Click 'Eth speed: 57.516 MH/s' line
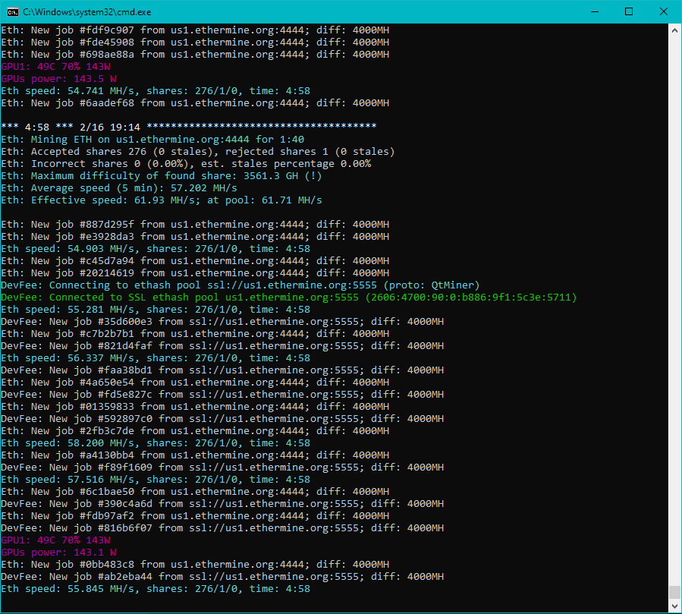This screenshot has width=682, height=614. coord(156,480)
